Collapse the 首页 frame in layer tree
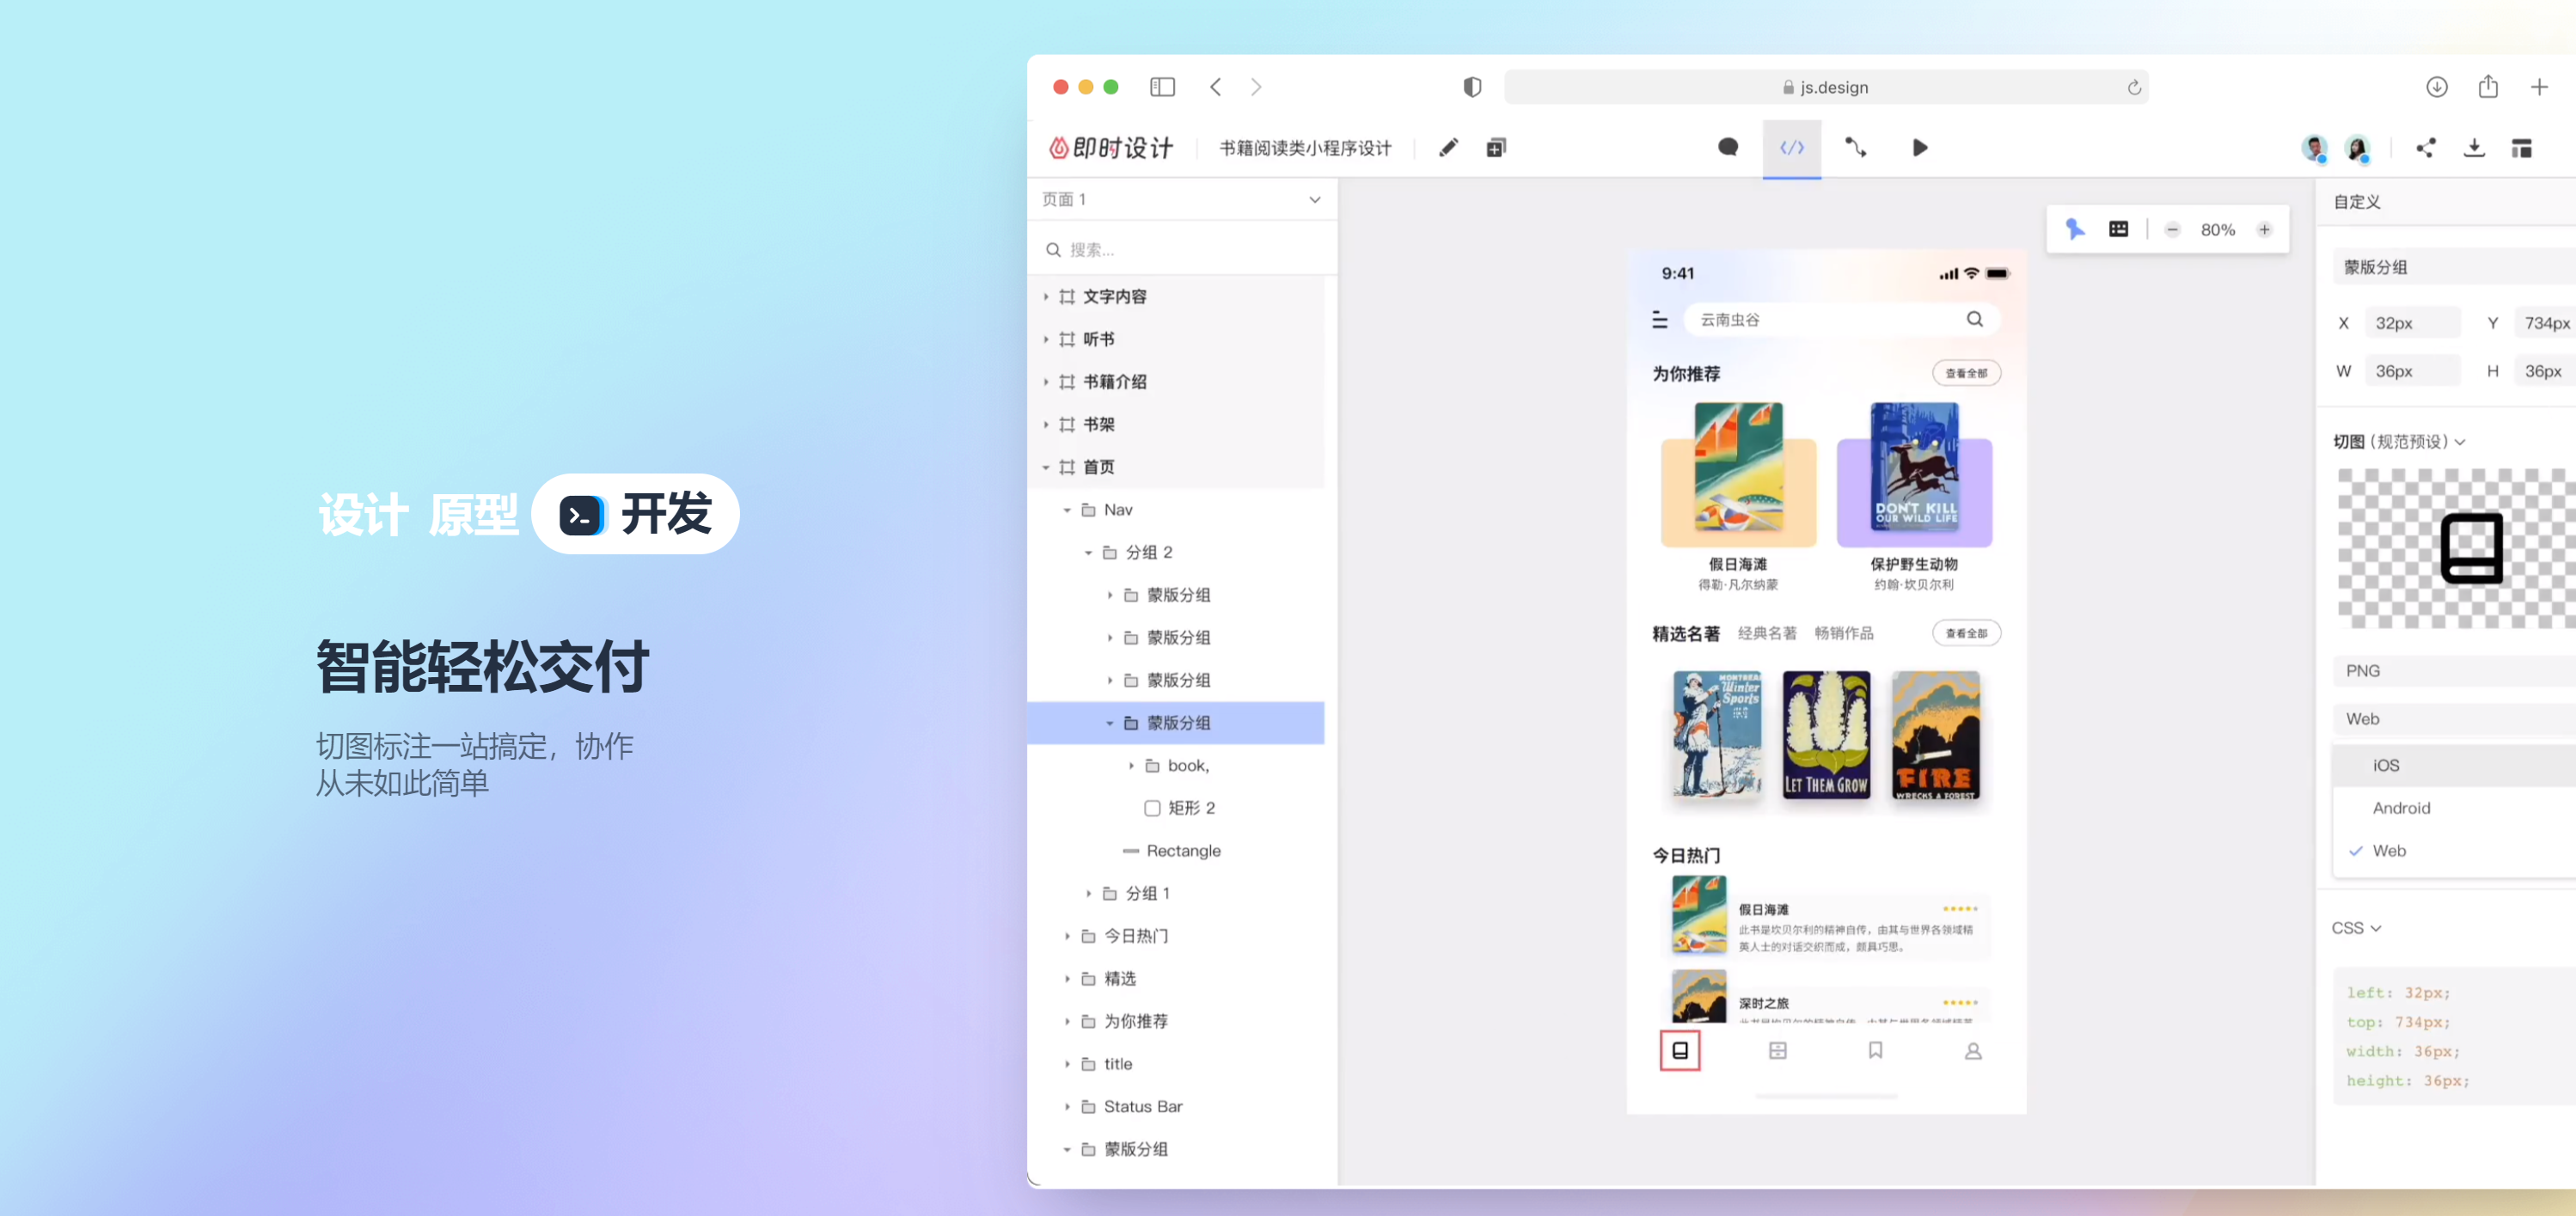This screenshot has height=1216, width=2576. [x=1046, y=467]
